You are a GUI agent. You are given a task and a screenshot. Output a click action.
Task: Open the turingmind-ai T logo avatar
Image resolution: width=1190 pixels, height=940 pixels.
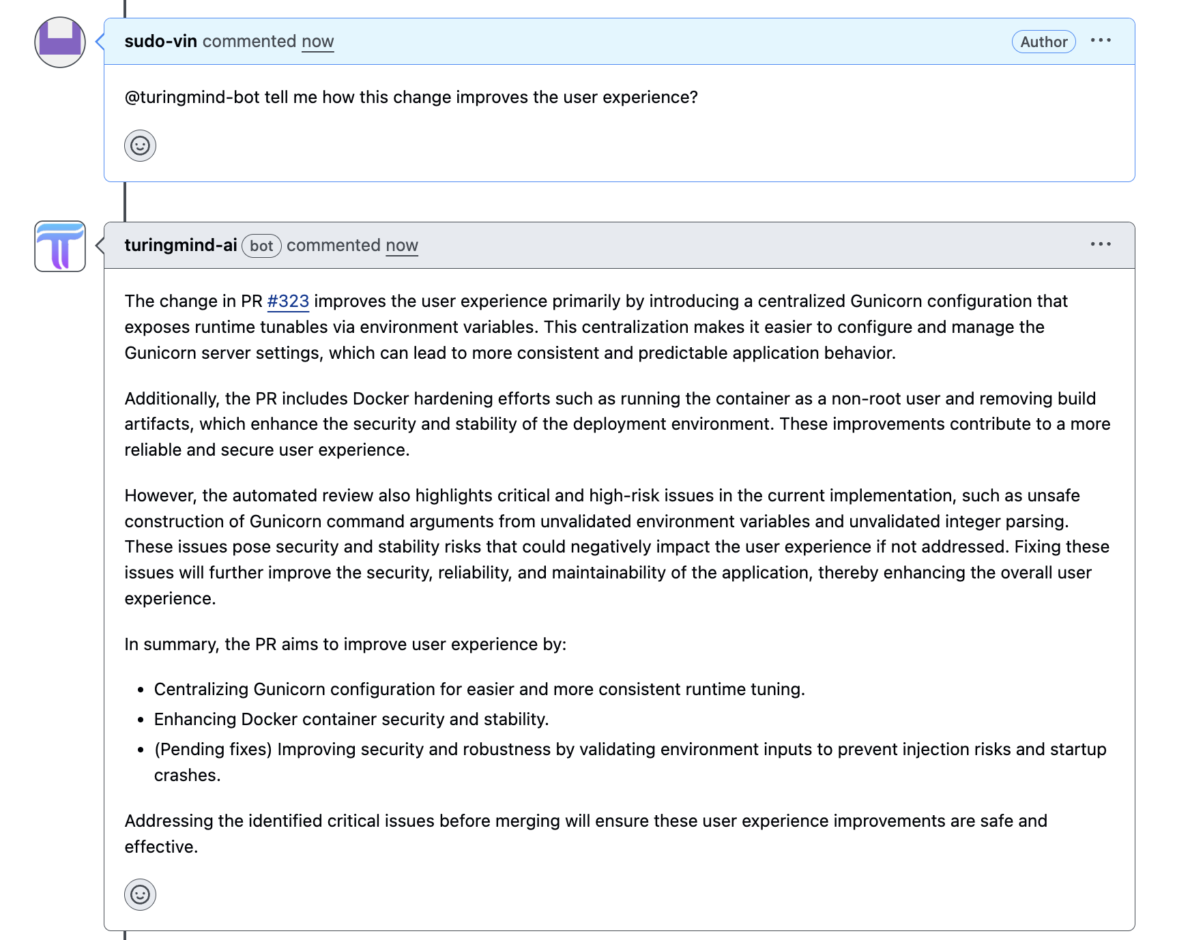(59, 247)
